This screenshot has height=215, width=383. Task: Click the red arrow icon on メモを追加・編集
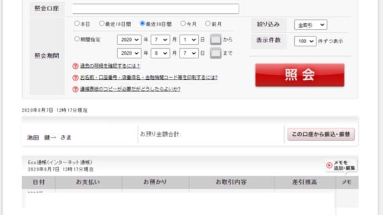pos(329,165)
